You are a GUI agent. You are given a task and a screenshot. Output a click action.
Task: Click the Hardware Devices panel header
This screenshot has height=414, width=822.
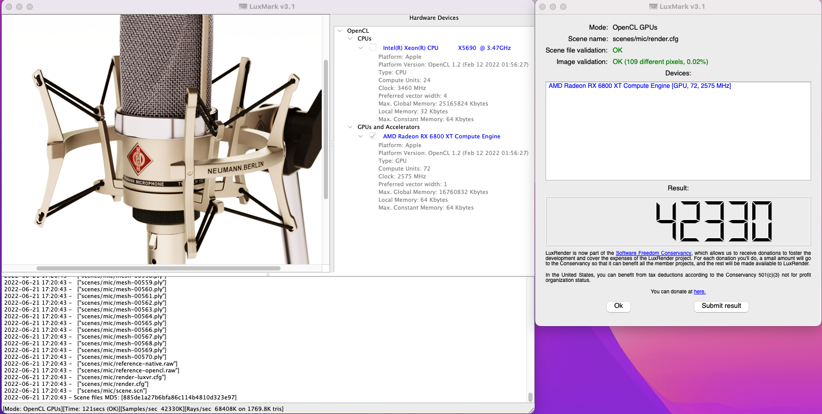tap(434, 18)
